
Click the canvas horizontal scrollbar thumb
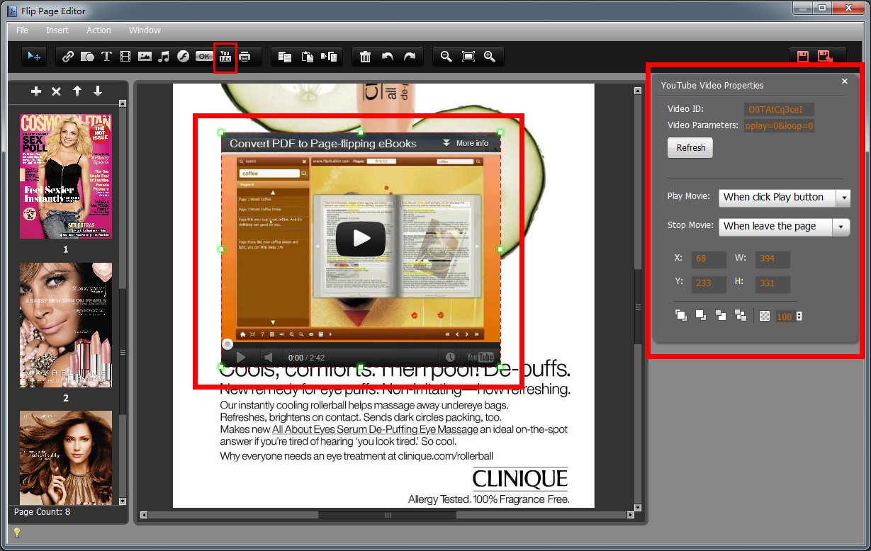click(388, 515)
